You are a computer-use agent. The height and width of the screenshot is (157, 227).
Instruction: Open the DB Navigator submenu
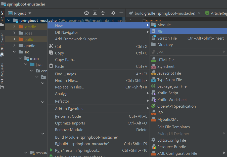[99, 32]
